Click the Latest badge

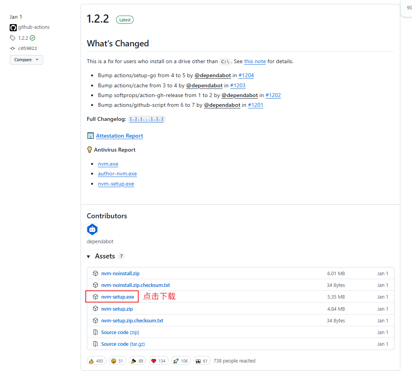[125, 20]
